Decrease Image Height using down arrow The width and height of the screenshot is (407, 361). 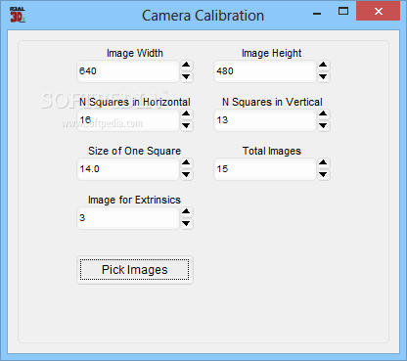(323, 77)
